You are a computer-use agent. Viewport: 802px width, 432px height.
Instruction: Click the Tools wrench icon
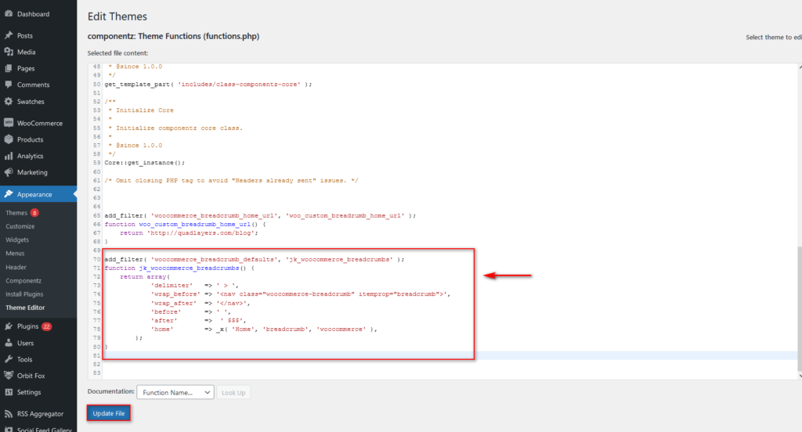click(9, 359)
